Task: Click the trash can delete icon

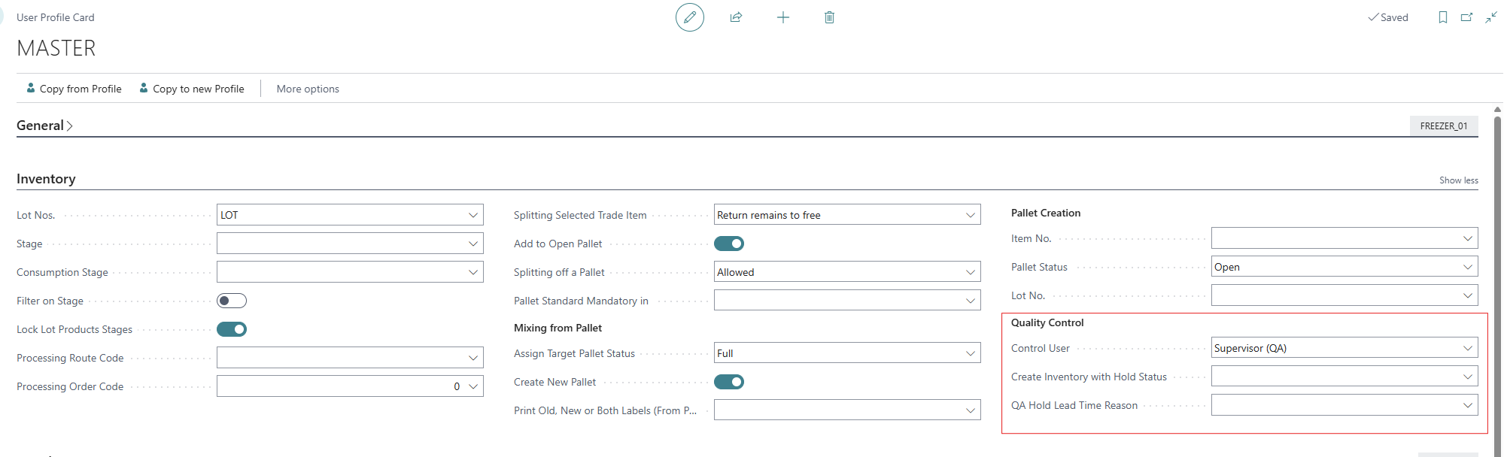Action: coord(829,17)
